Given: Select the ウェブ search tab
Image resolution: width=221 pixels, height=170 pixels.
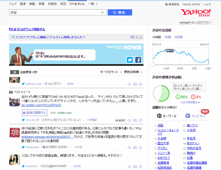Looking at the screenshot, I should 13,4.
